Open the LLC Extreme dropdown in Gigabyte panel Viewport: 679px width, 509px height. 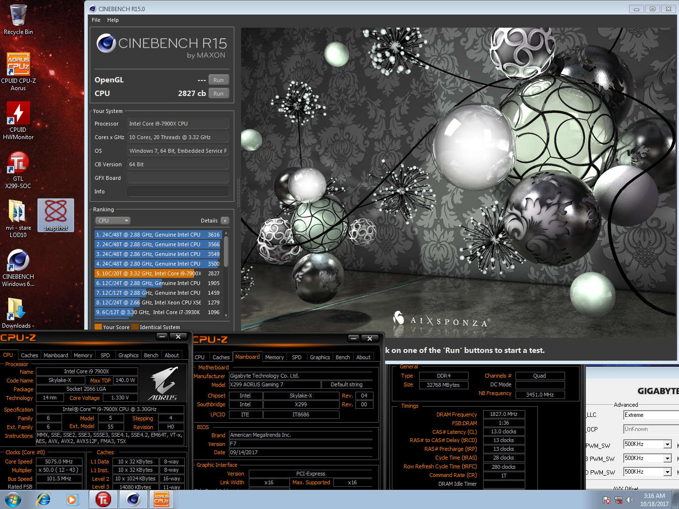point(651,415)
